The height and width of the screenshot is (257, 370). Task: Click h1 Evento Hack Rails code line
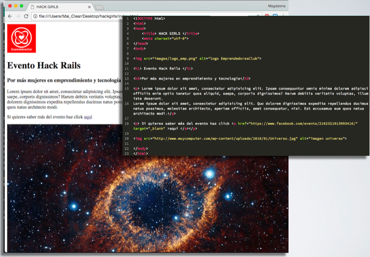tap(163, 69)
